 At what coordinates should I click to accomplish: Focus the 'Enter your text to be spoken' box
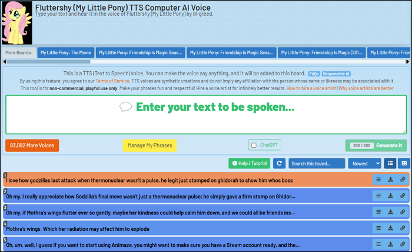(x=206, y=115)
